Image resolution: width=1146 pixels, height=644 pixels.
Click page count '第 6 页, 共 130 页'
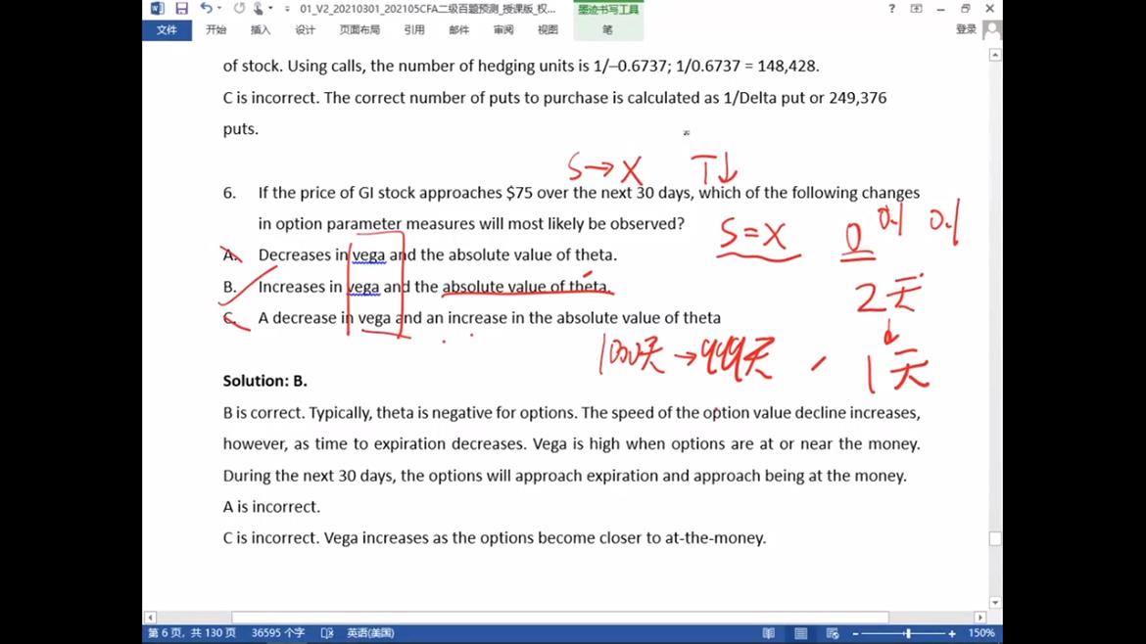pyautogui.click(x=191, y=633)
